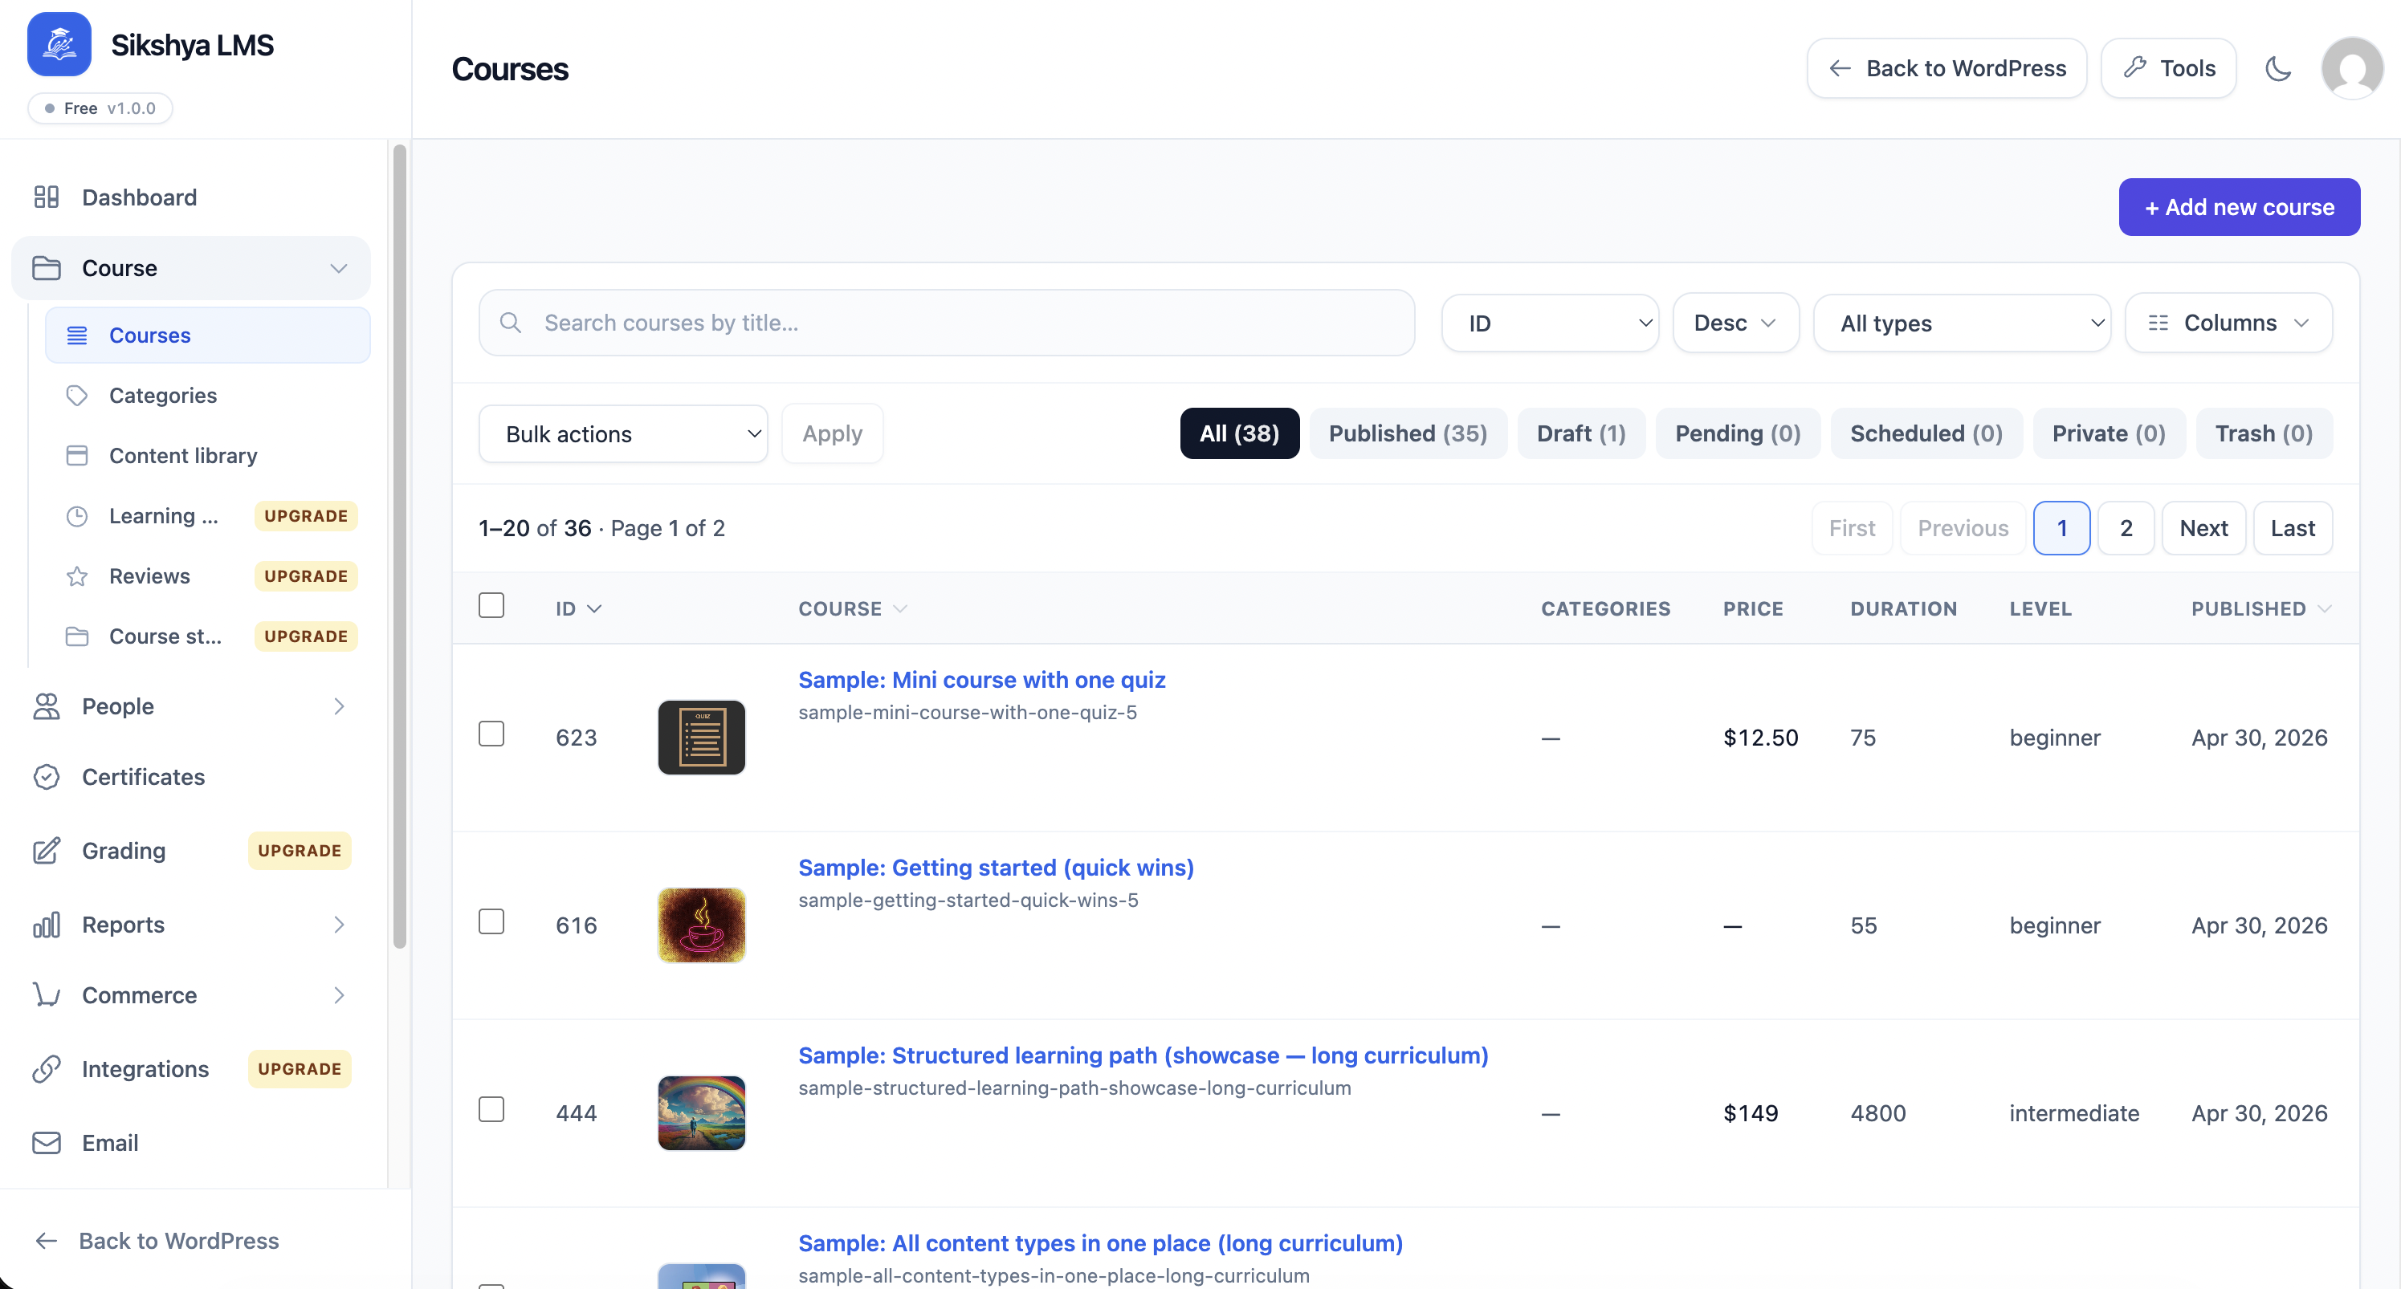Sort by the ID column header
The height and width of the screenshot is (1289, 2401).
[579, 608]
